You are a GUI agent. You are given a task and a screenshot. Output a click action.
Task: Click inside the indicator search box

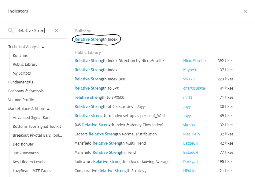click(x=34, y=31)
